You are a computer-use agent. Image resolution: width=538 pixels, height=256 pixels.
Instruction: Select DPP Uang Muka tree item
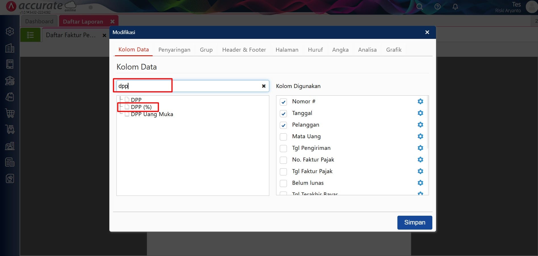(x=152, y=114)
